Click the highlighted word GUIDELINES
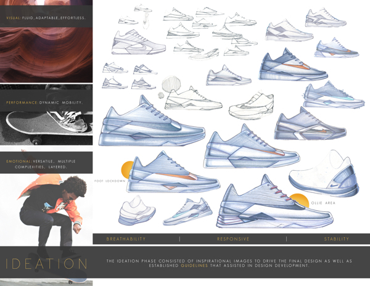 [x=194, y=266]
